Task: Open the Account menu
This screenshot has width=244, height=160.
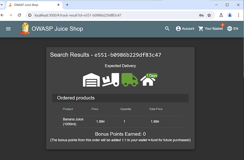Action: point(185,29)
